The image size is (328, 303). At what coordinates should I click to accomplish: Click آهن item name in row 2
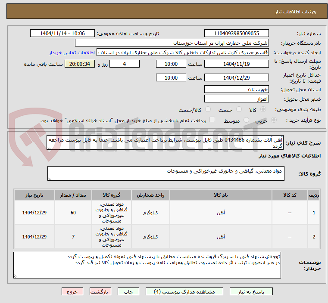tap(221, 237)
